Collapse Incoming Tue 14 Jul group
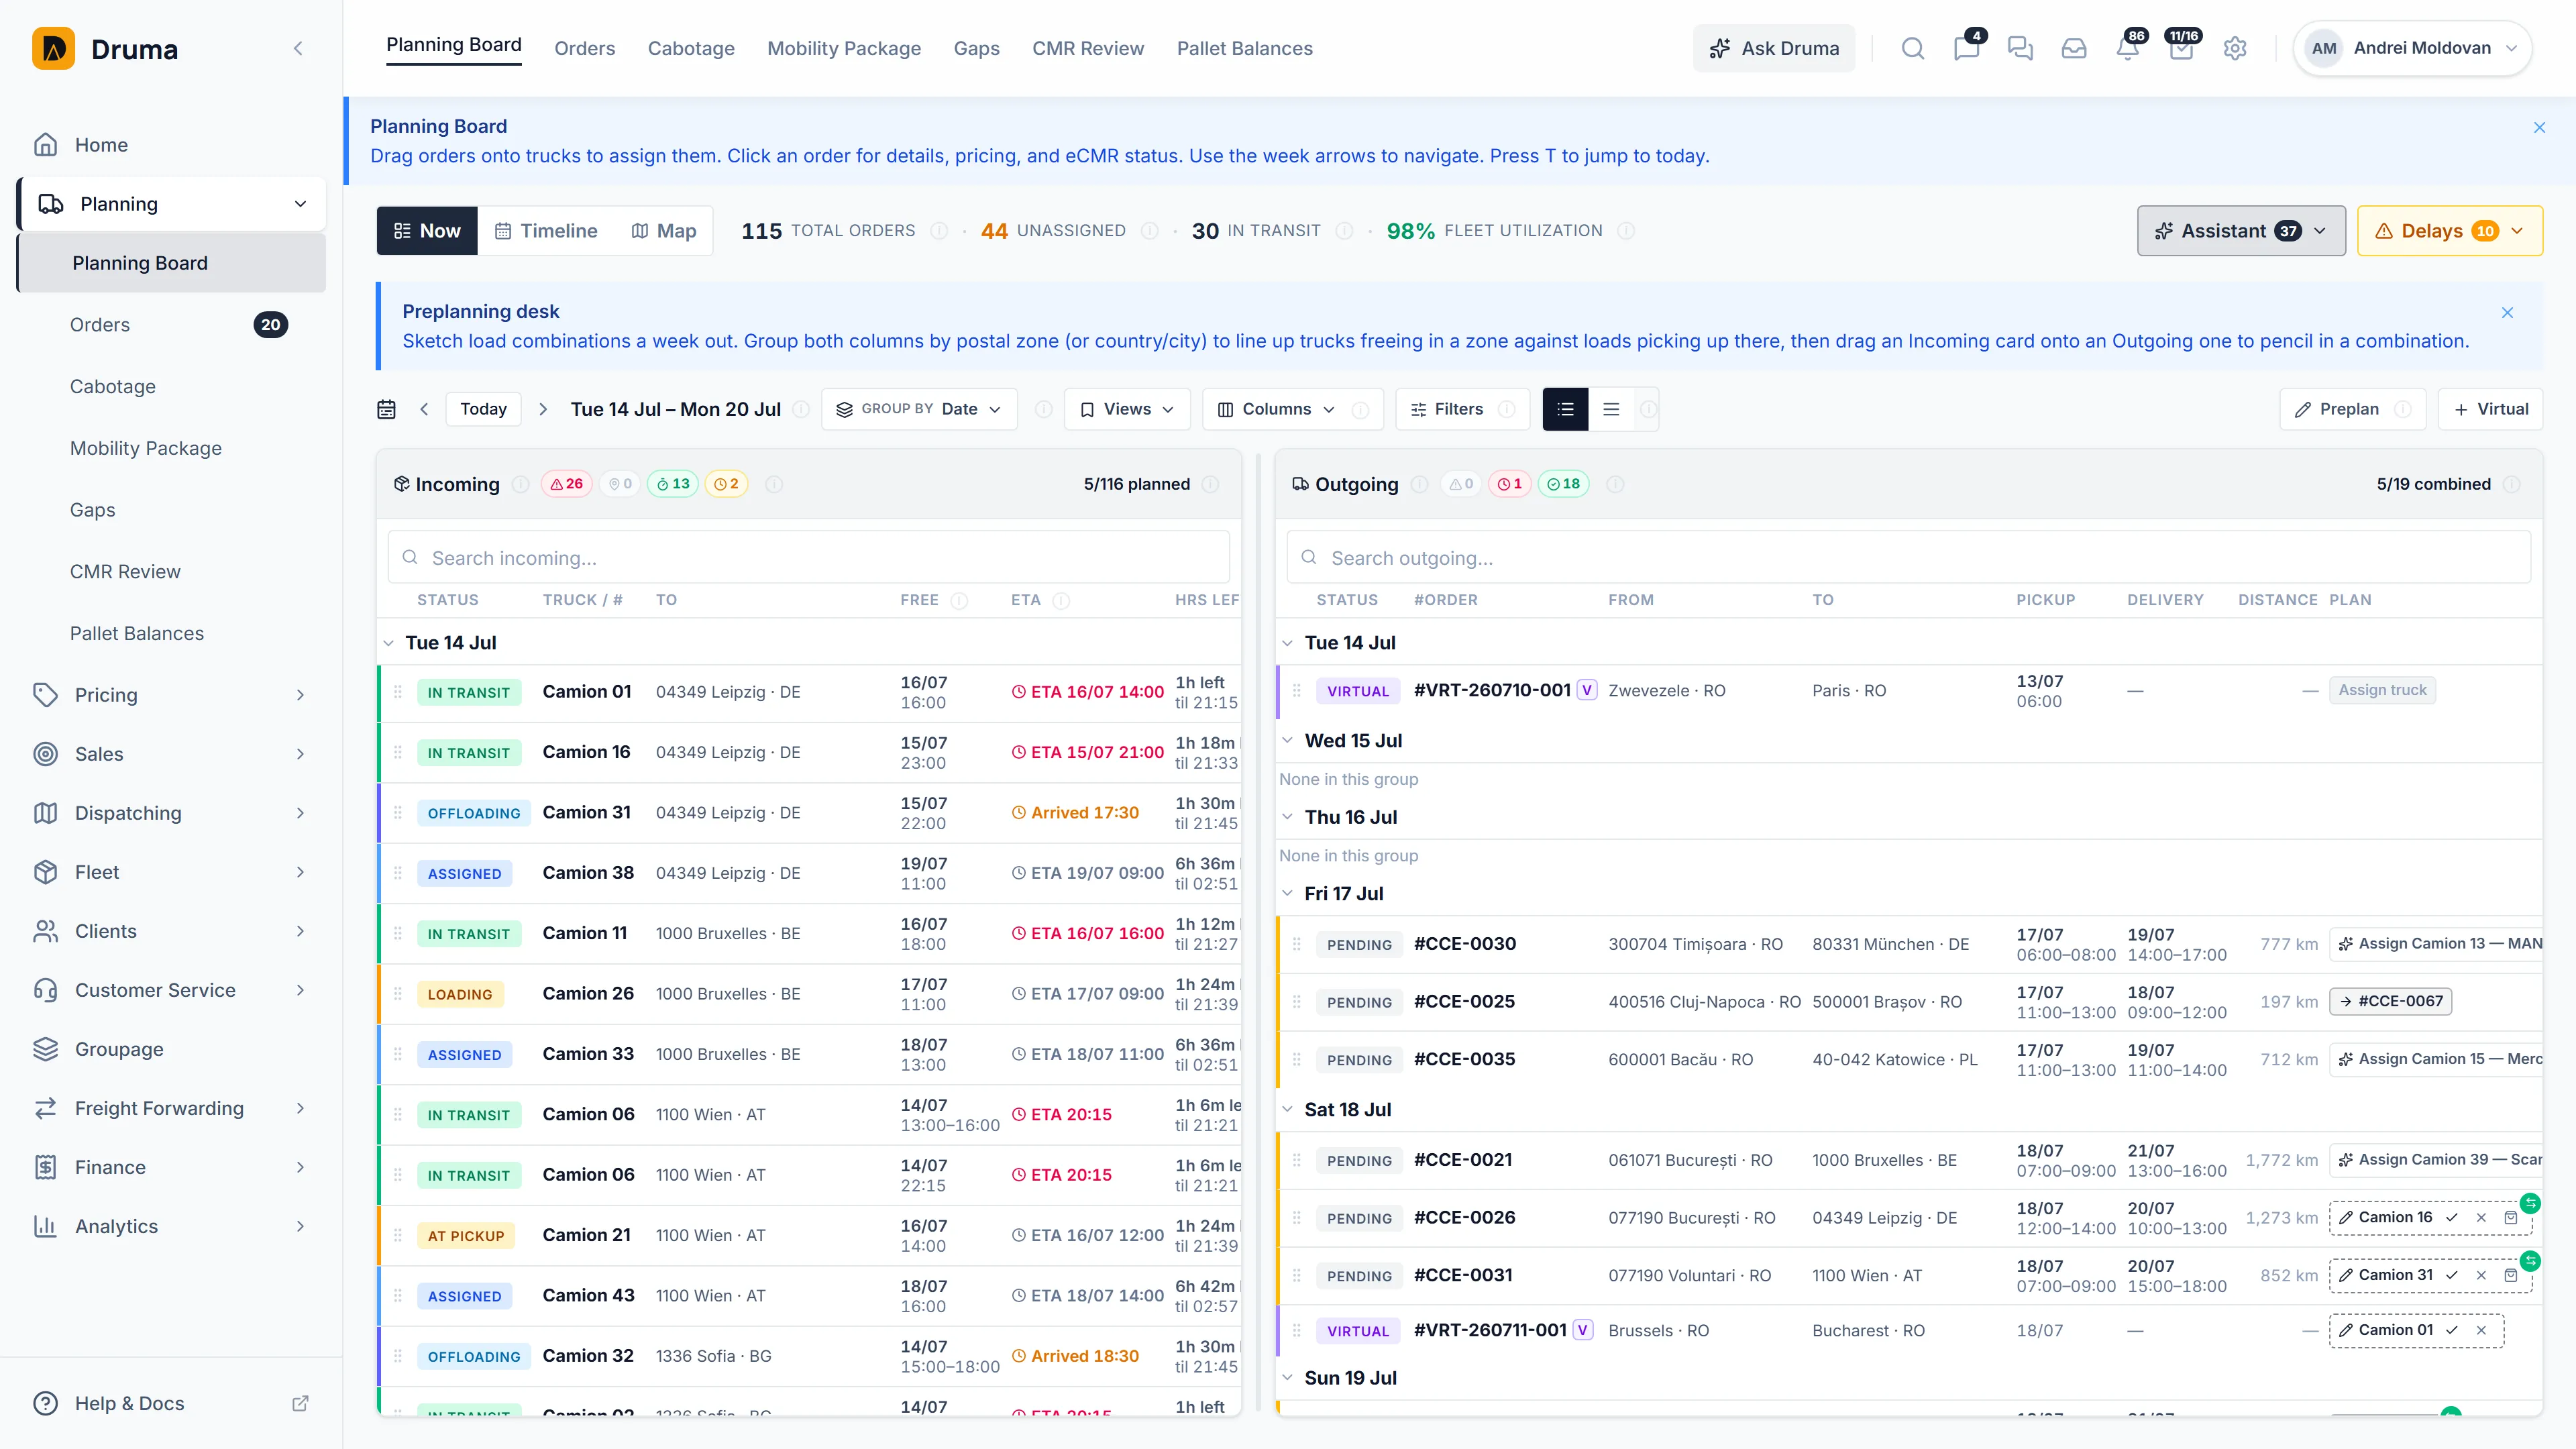Image resolution: width=2576 pixels, height=1449 pixels. pyautogui.click(x=389, y=643)
